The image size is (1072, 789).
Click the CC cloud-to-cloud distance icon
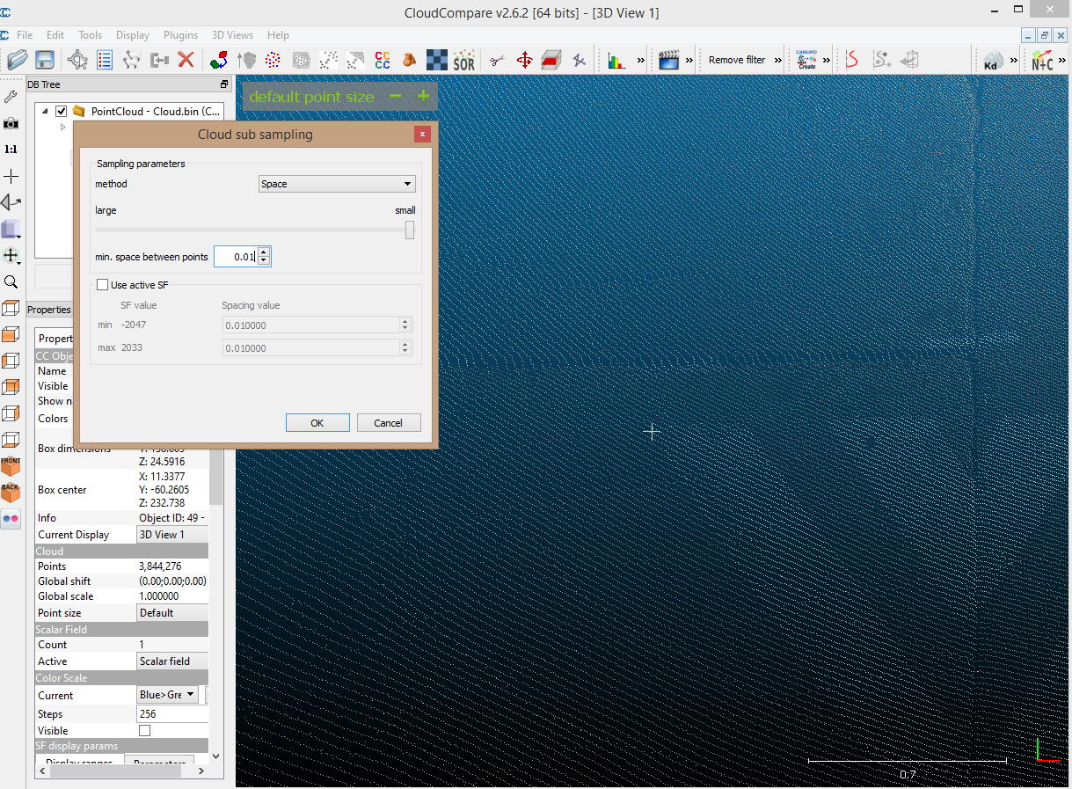(383, 60)
